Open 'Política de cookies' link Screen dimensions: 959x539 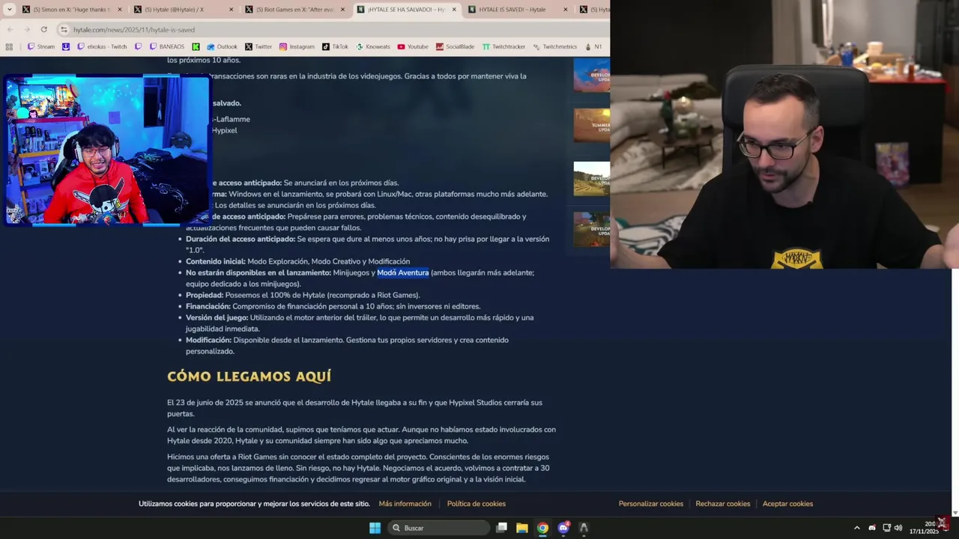point(477,504)
